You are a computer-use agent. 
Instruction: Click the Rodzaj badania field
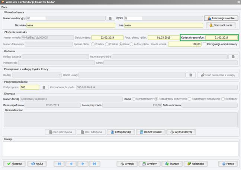55,57
